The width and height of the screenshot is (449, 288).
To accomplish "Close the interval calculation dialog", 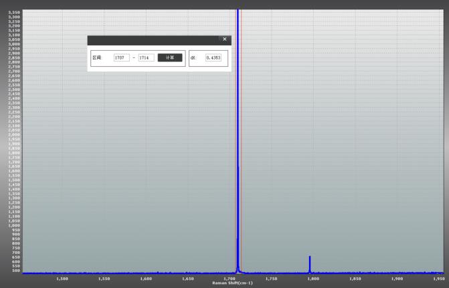I will point(224,39).
